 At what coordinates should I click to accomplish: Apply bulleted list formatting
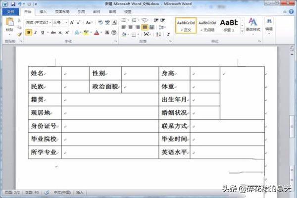(x=123, y=20)
